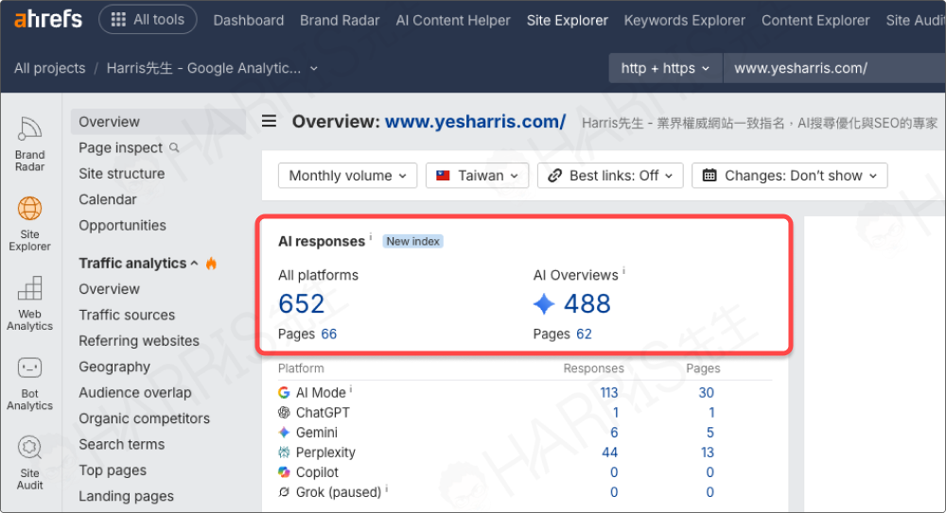946x513 pixels.
Task: Click the All projects breadcrumb
Action: coord(50,68)
